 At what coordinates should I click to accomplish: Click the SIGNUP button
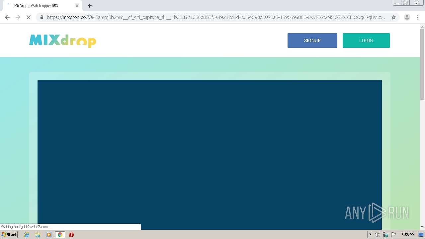tap(312, 40)
